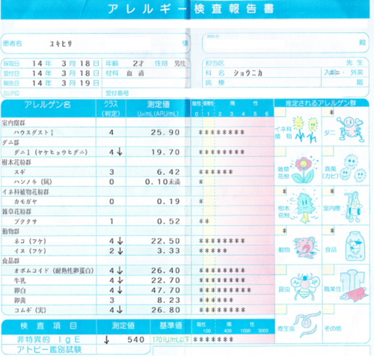
Task: Toggle the starred box for 動物 group
Action: pyautogui.click(x=280, y=230)
